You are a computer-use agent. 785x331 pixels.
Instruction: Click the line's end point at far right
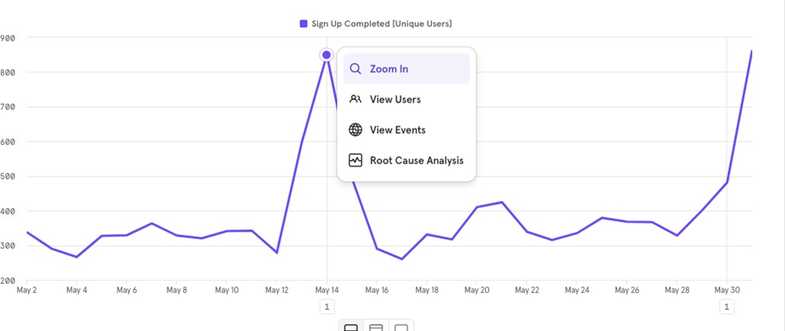coord(751,52)
